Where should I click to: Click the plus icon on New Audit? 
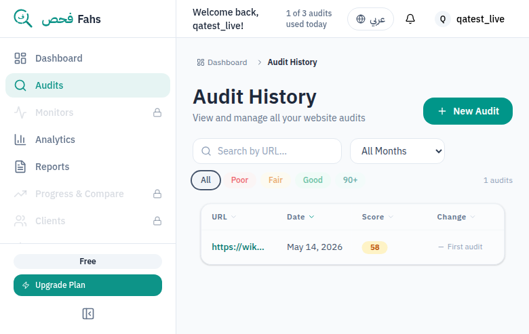(x=442, y=111)
